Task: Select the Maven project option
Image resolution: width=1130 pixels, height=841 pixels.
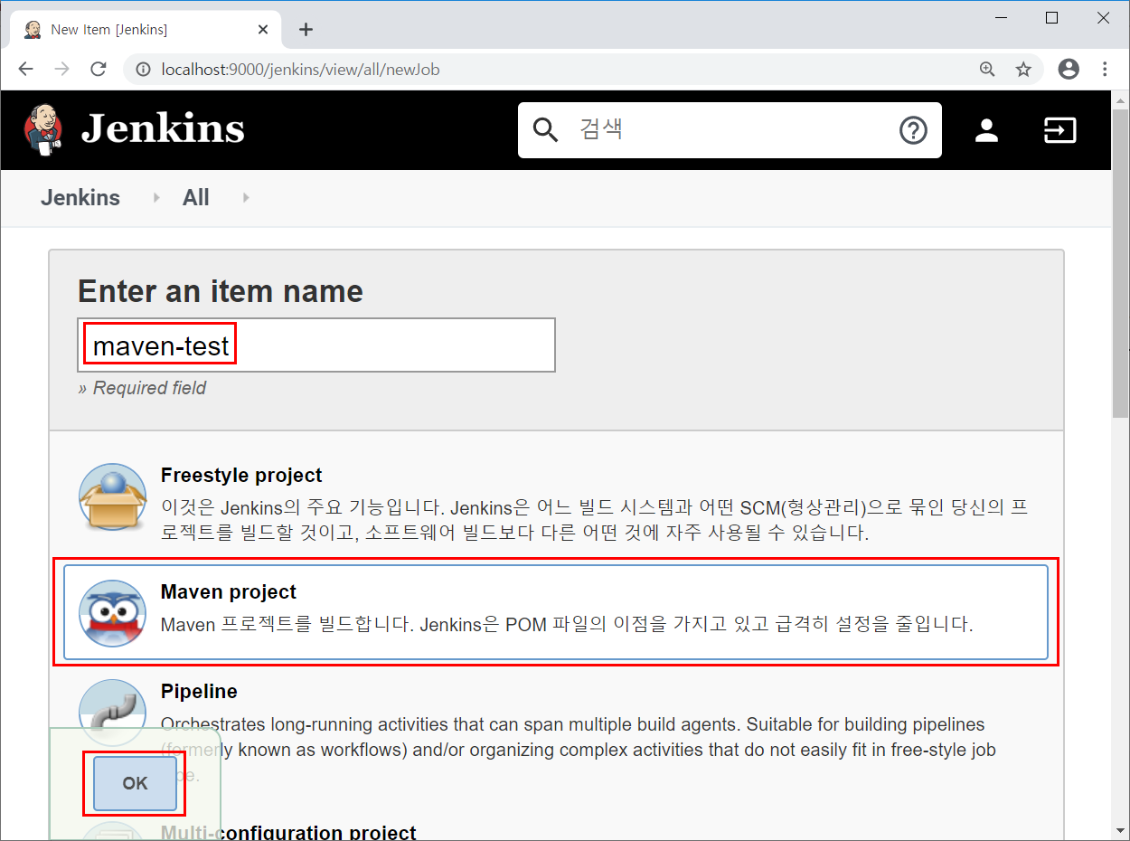Action: coord(556,612)
